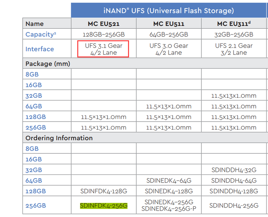Select part number SDINDDH4-32G
Viewport: 268px width, 217px height.
[x=234, y=170]
